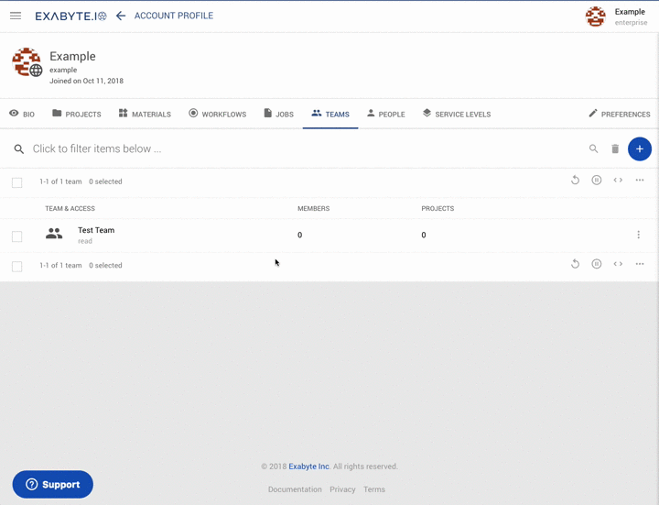The height and width of the screenshot is (505, 659).
Task: Open the three-dot more menu in top toolbar
Action: tap(640, 181)
